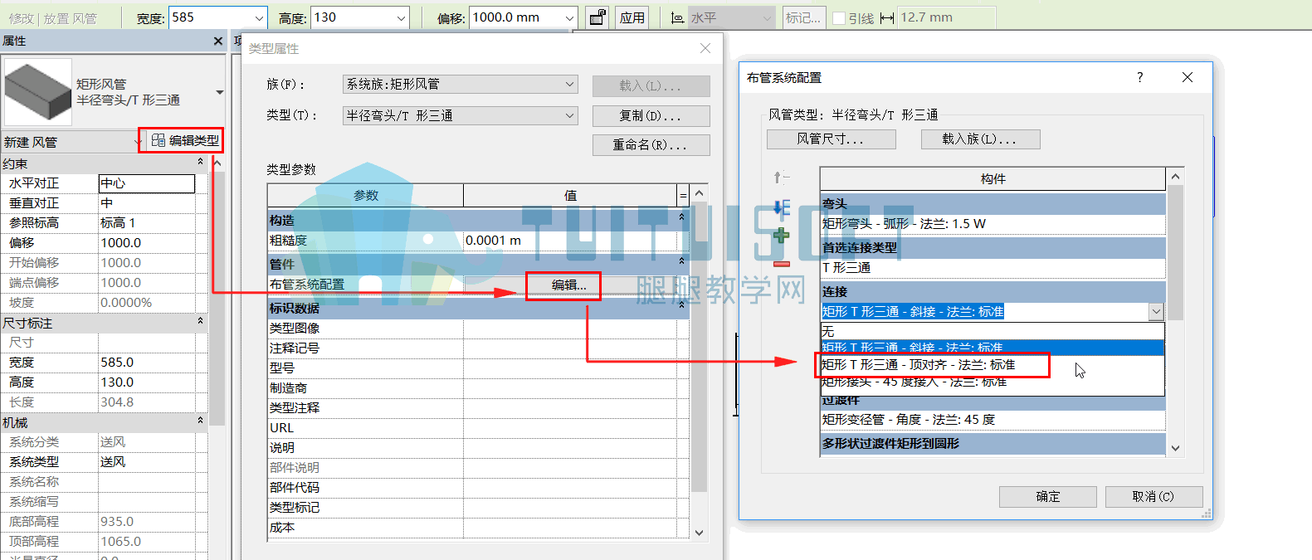This screenshot has width=1312, height=560.
Task: Open the family (族) dropdown
Action: tap(569, 84)
